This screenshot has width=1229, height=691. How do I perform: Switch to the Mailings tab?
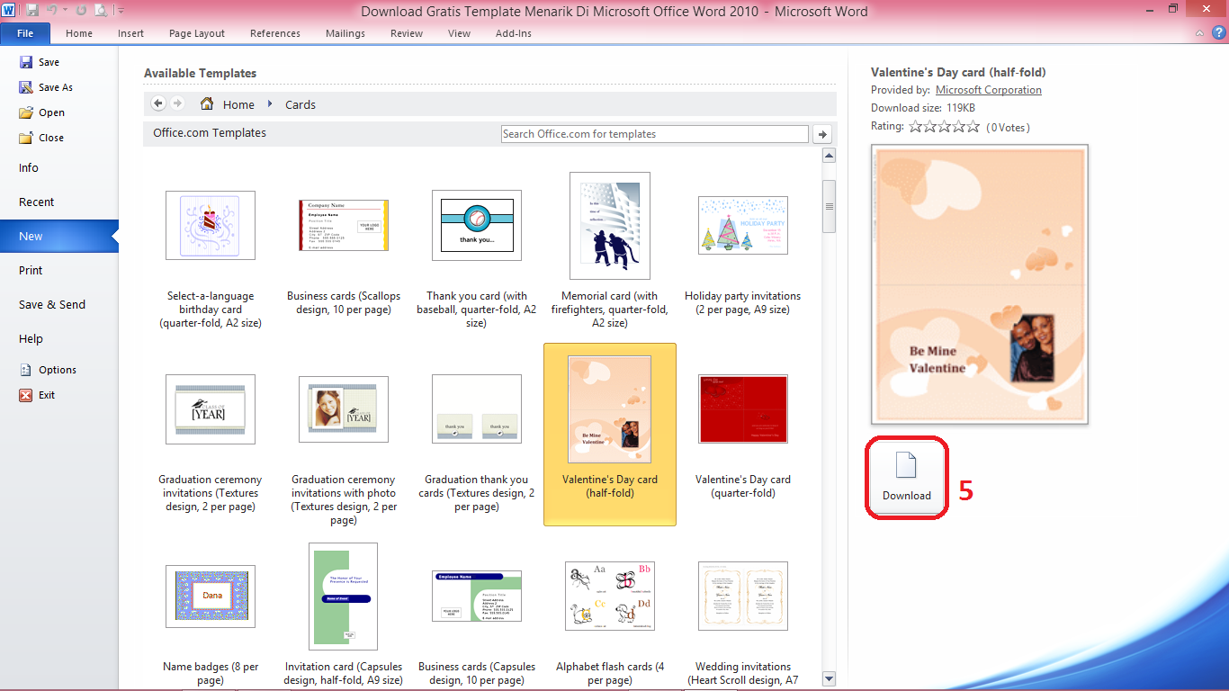(345, 33)
